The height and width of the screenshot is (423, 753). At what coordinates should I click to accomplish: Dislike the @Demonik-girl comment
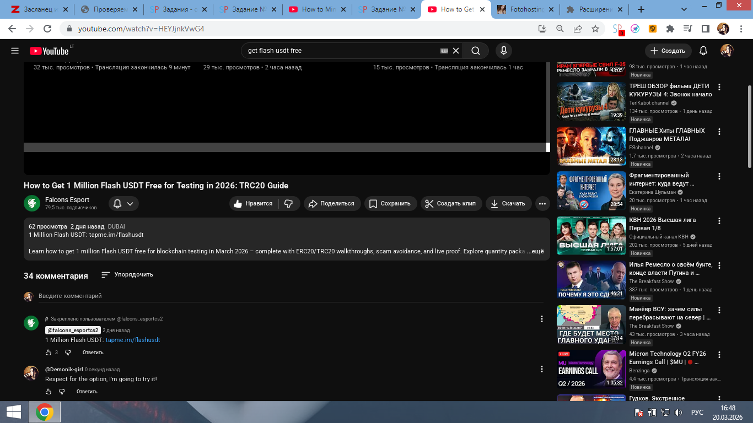pos(62,392)
